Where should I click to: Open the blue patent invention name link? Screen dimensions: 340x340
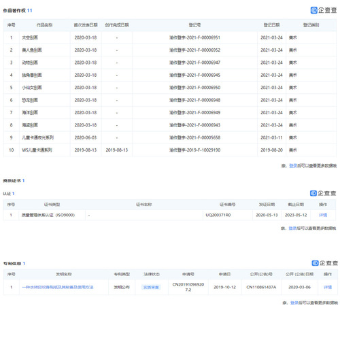(x=58, y=287)
